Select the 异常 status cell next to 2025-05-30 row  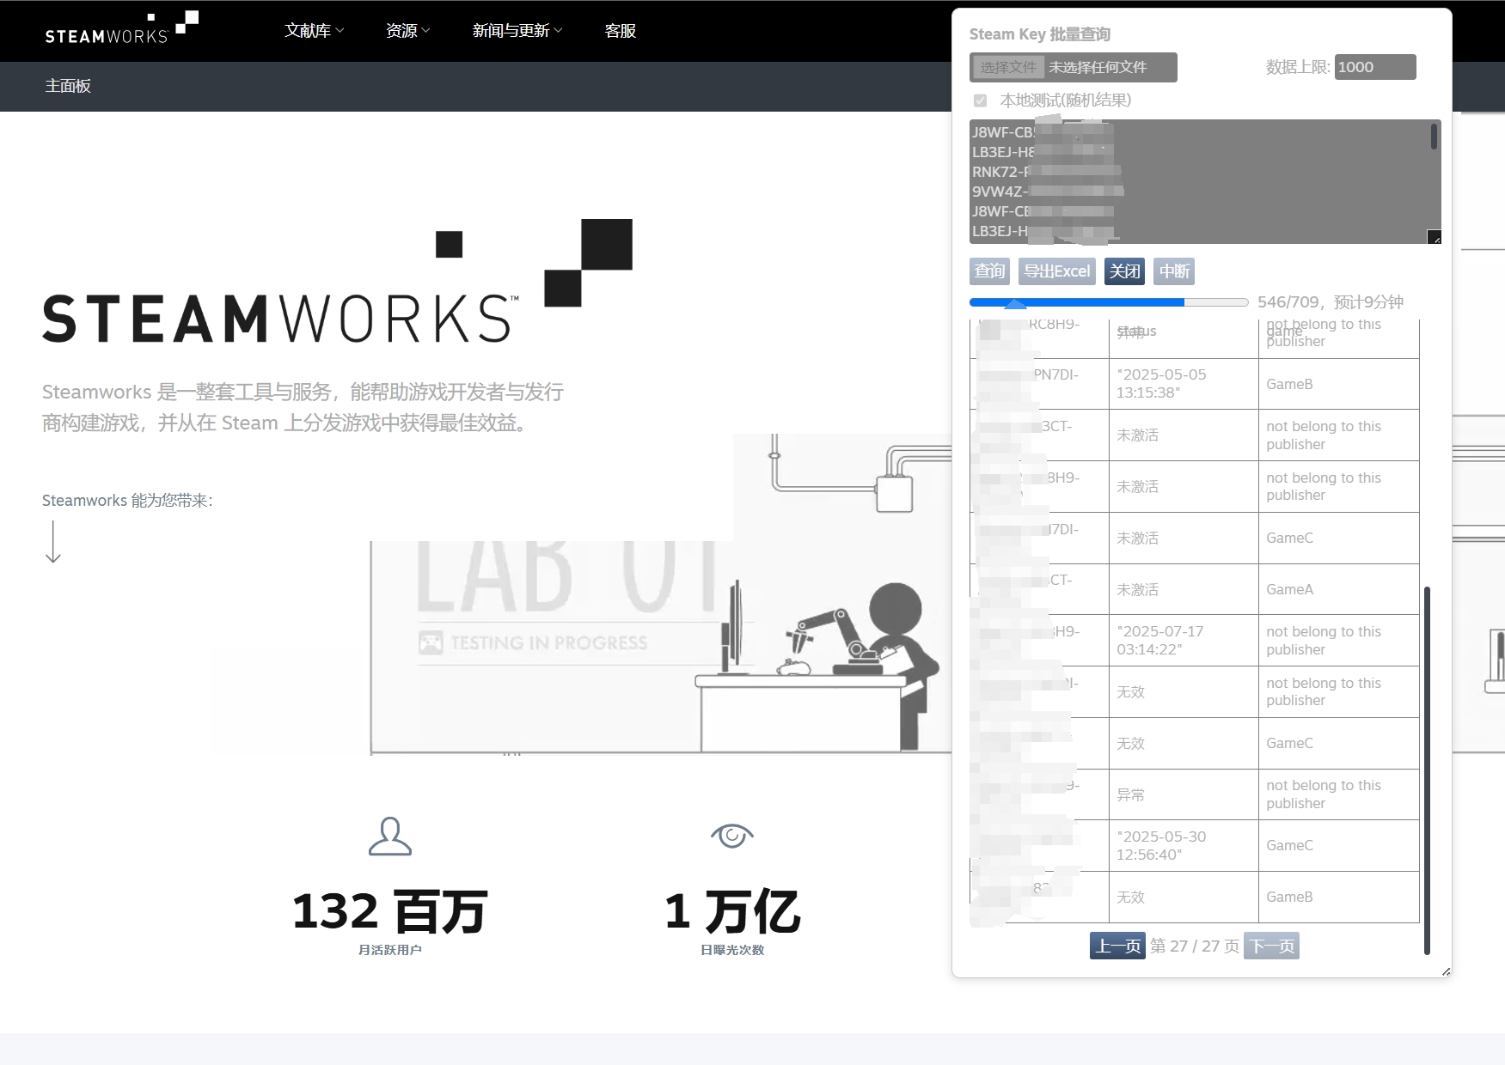(1184, 794)
